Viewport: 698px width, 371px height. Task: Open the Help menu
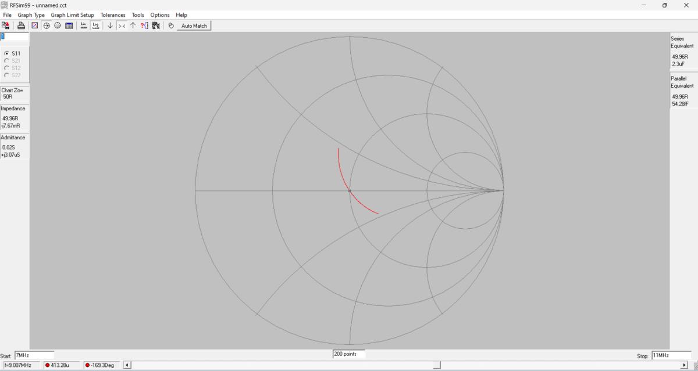point(181,15)
